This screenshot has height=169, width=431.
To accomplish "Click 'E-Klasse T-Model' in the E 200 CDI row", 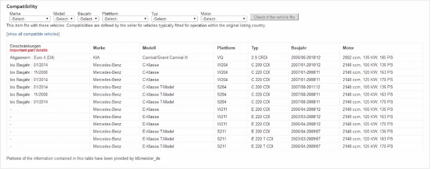I will pos(158,131).
